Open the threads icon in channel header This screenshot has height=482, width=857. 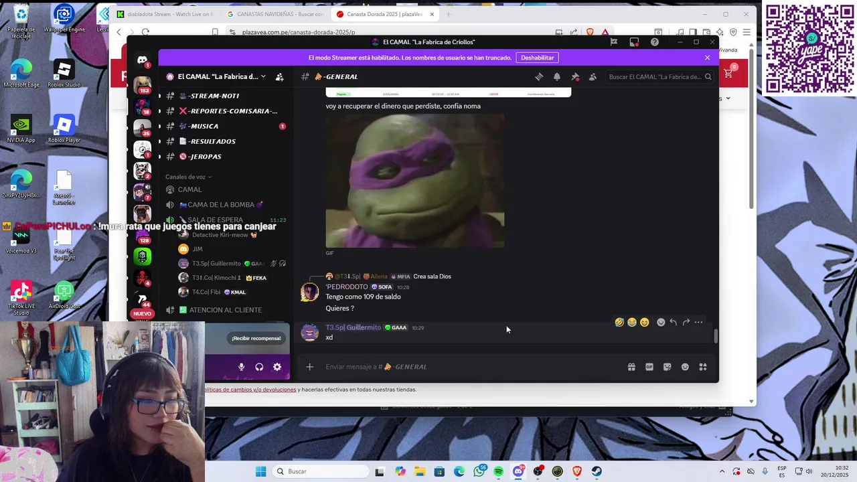[x=539, y=77]
